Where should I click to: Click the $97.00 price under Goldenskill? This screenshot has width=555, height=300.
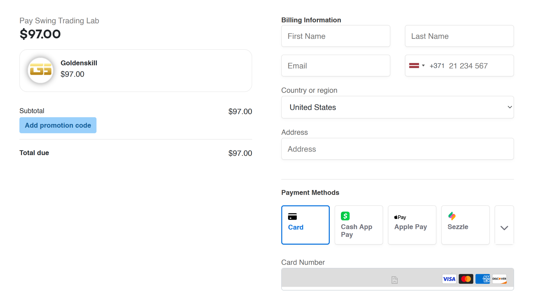(72, 74)
